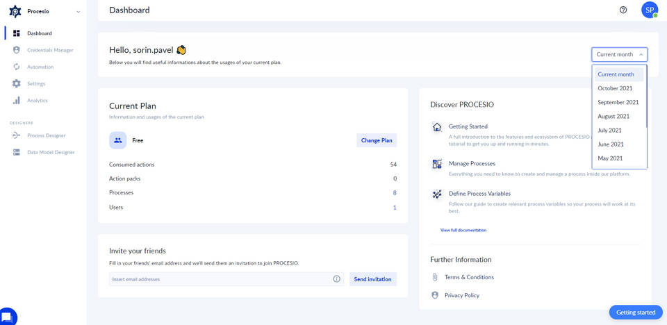This screenshot has width=667, height=325.
Task: Click the Process Designer flow icon
Action: pos(17,135)
